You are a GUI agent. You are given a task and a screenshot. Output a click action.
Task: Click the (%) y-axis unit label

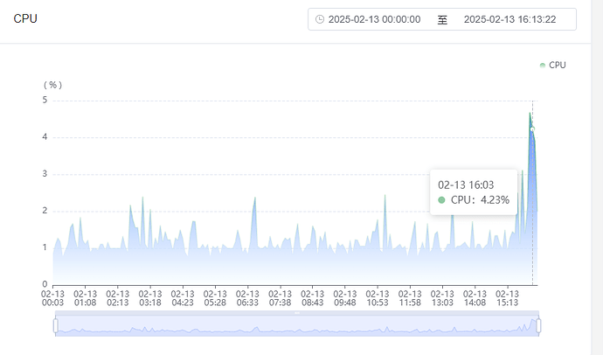click(x=53, y=85)
